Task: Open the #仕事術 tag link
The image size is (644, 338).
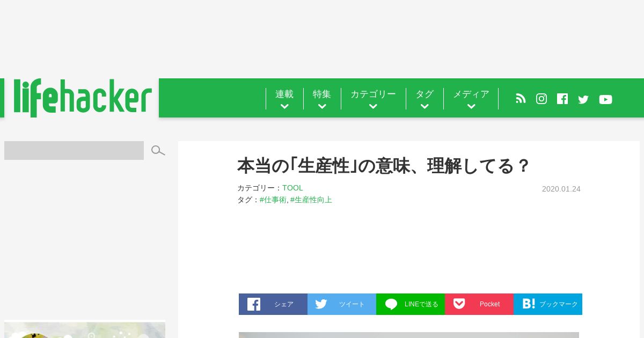Action: [x=273, y=200]
